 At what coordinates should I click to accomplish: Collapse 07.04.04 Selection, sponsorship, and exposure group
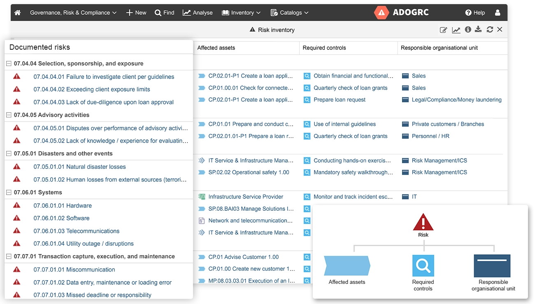[9, 64]
